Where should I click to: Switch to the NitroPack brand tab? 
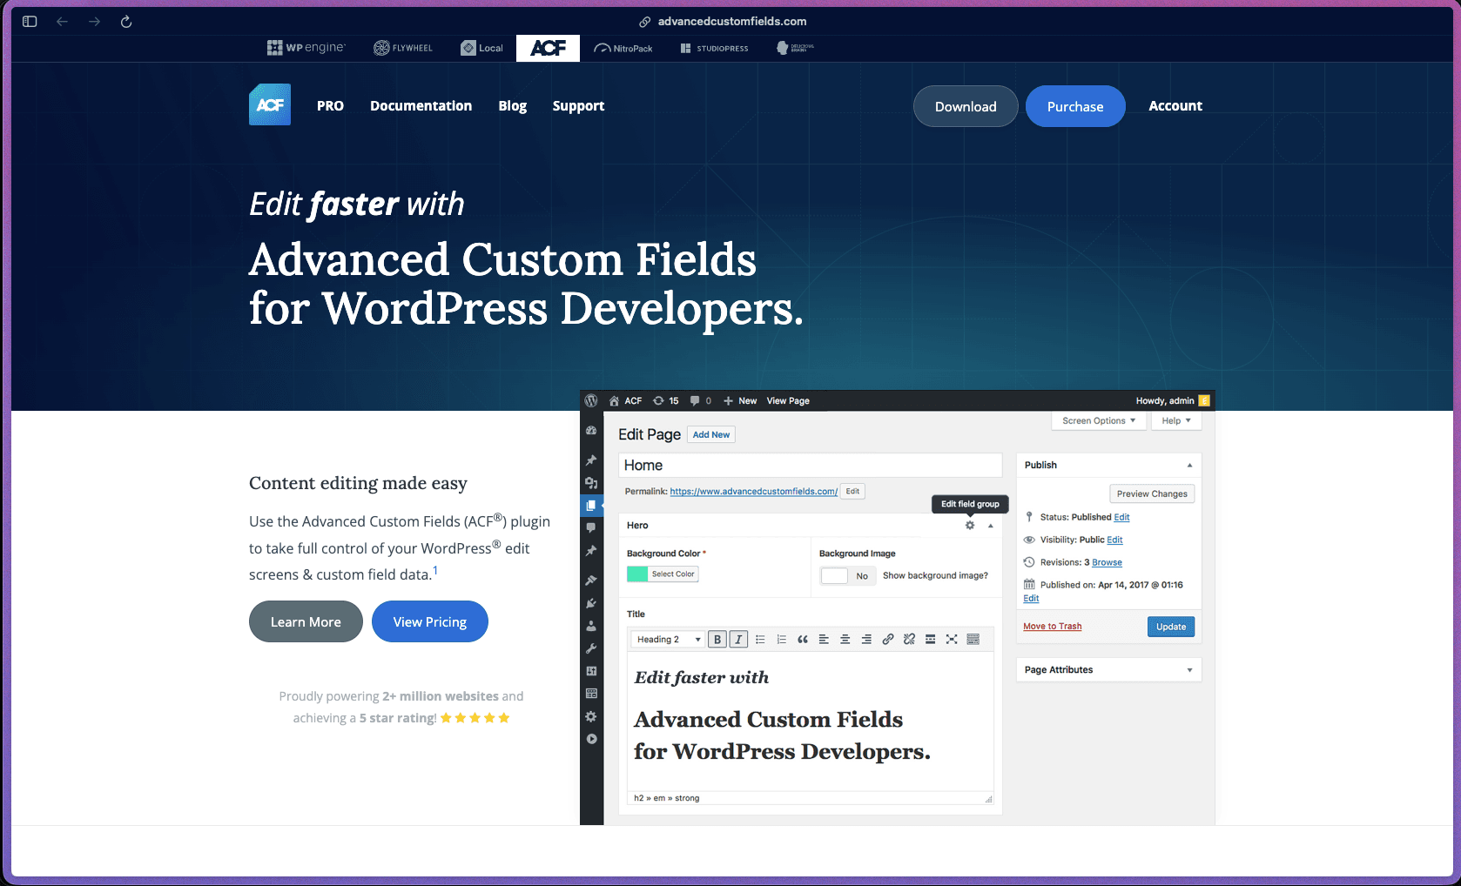(623, 48)
